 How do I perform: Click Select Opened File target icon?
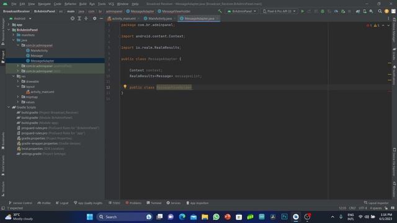73,19
